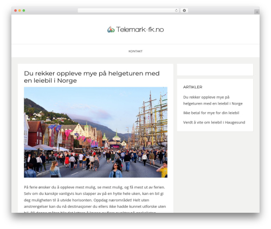Open sidebar link 'Du rekker oppleve mye på helgeturen'
Image resolution: width=271 pixels, height=229 pixels.
point(212,100)
